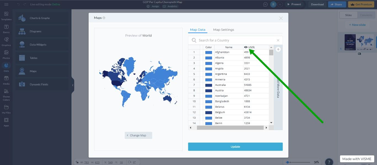Click Change Map back button
Screen dimensions: 377x165
click(x=138, y=135)
